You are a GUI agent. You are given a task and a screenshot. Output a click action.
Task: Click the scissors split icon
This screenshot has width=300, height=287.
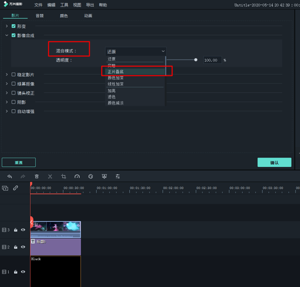pyautogui.click(x=50, y=176)
